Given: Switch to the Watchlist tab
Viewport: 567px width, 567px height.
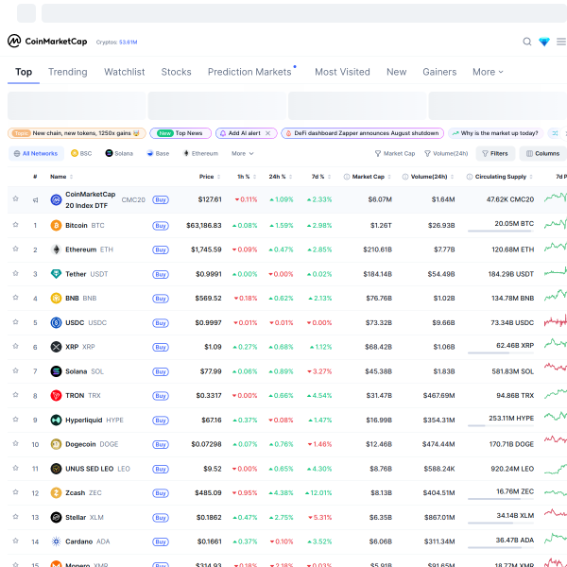Looking at the screenshot, I should 125,72.
